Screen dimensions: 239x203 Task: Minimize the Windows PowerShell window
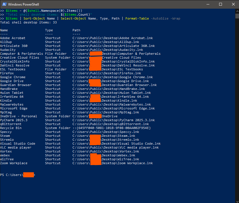(x=208, y=4)
